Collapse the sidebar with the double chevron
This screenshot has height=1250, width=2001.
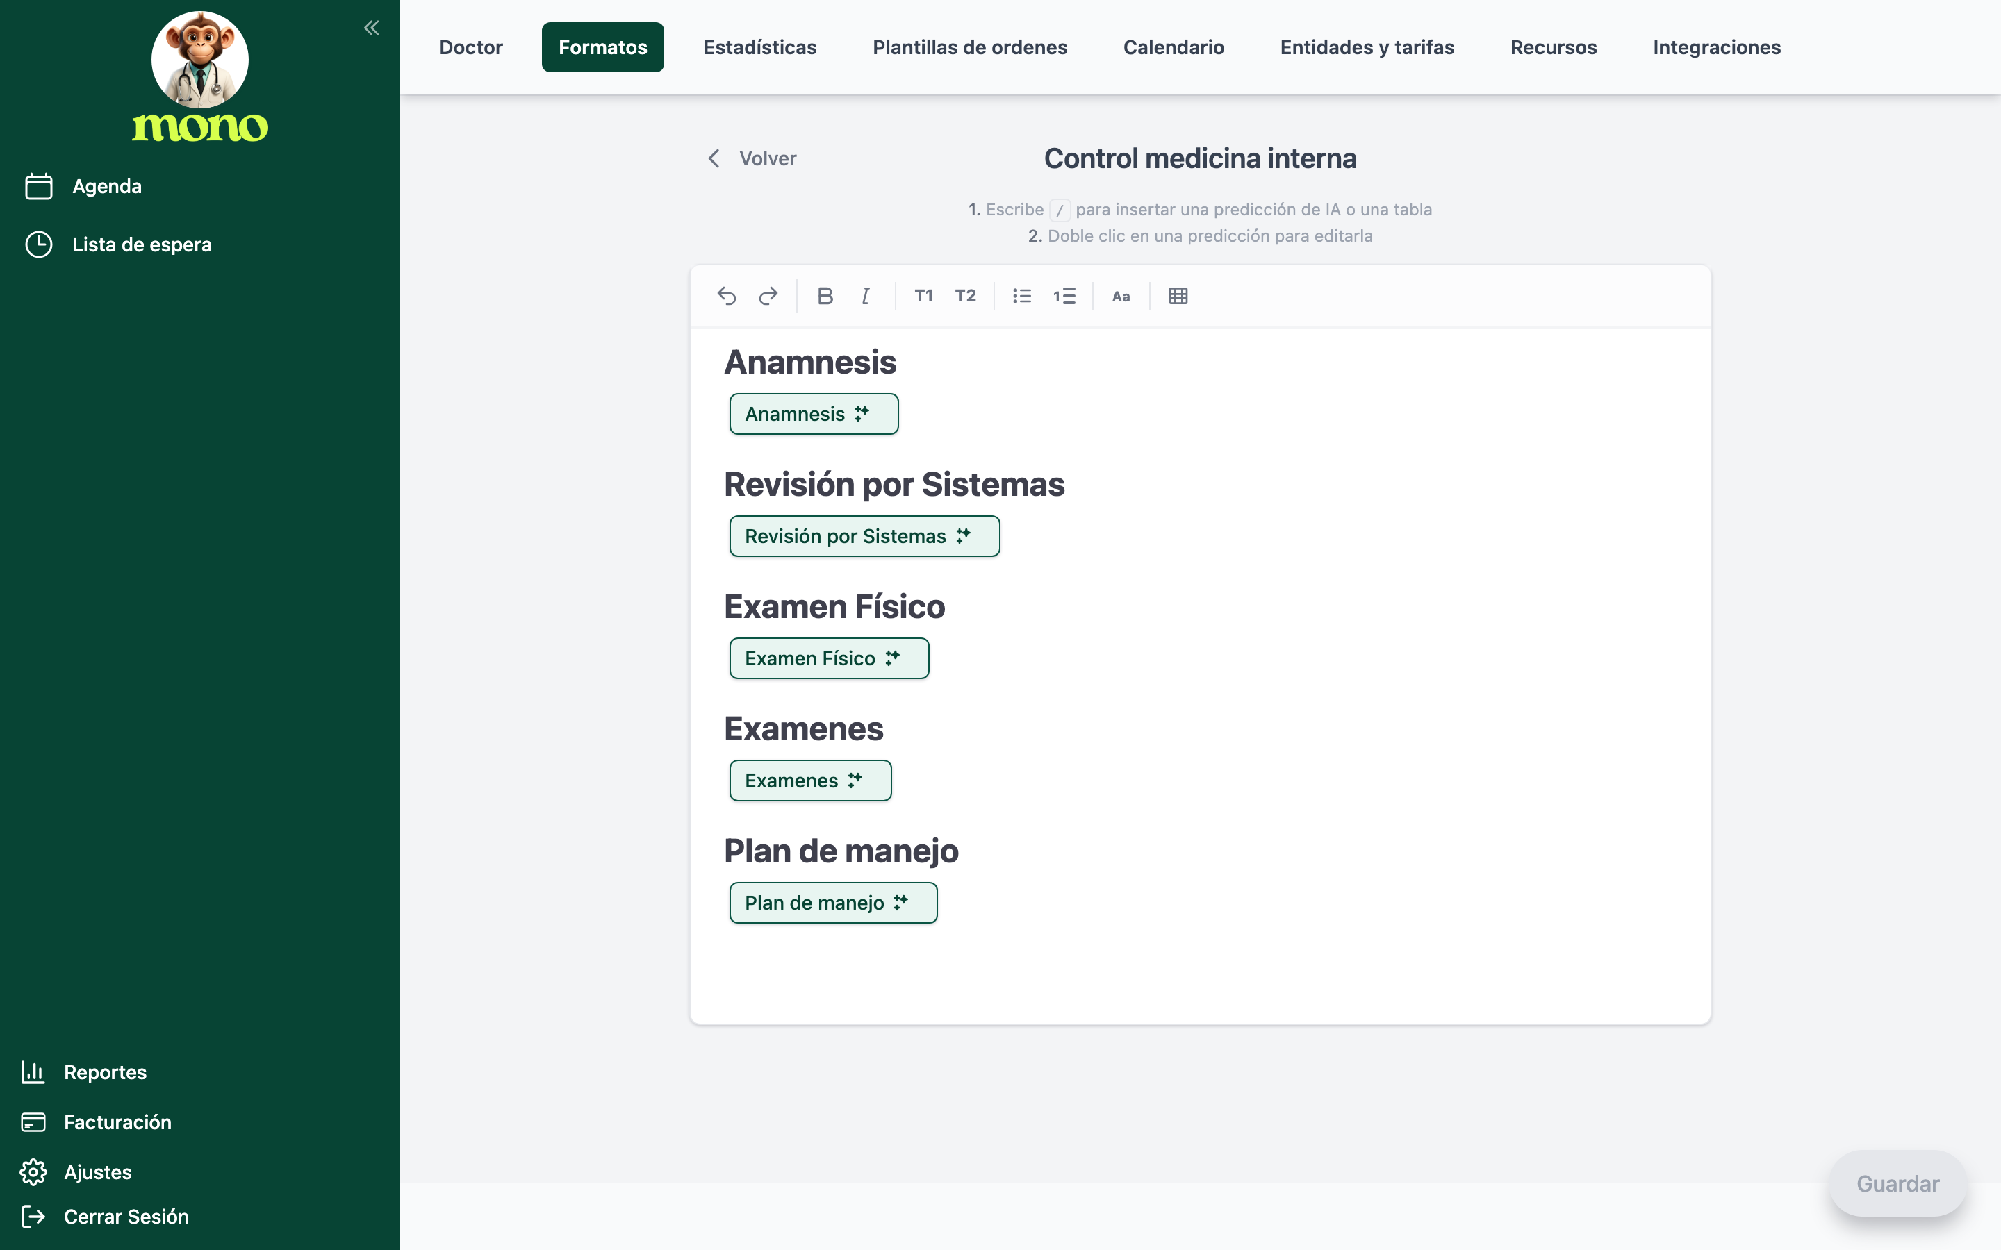[371, 28]
